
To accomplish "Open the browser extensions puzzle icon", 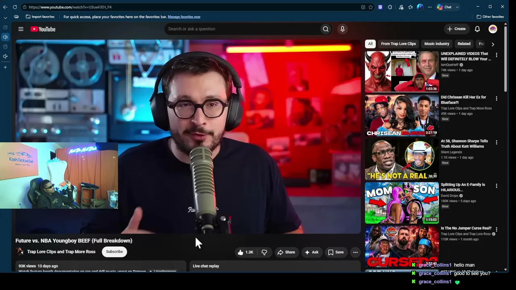I will [390, 7].
